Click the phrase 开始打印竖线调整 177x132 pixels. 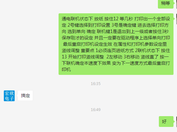[86, 57]
